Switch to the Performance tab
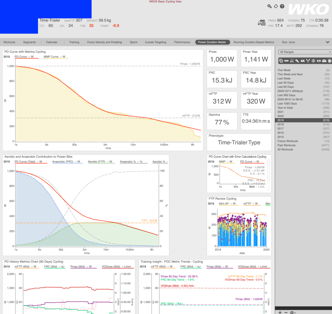This screenshot has height=314, width=332. tap(182, 42)
